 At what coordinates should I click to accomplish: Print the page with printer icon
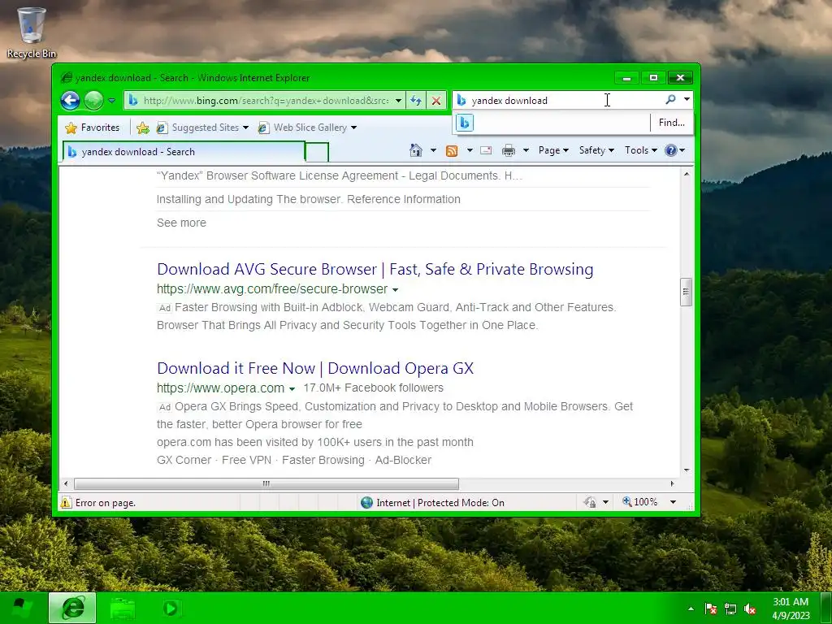509,150
